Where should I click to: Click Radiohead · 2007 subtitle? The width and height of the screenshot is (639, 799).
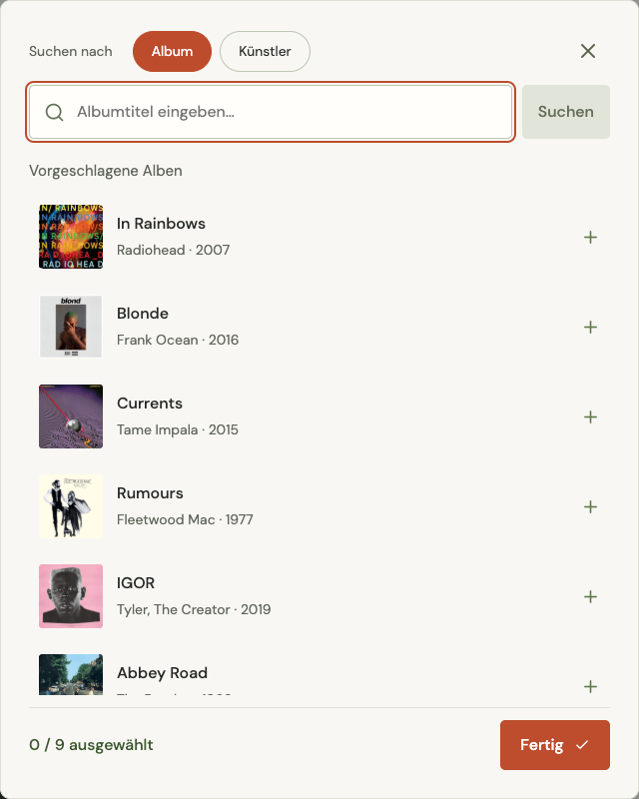coord(174,251)
